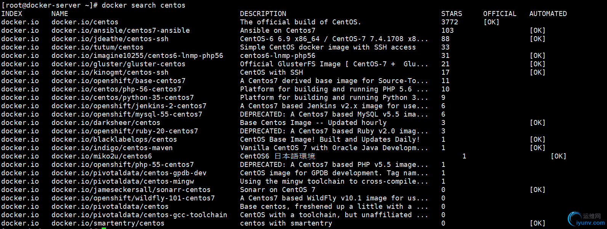
Task: Click docker.io/pivotaldata/centos-gcc-toolchain
Action: click(x=139, y=215)
